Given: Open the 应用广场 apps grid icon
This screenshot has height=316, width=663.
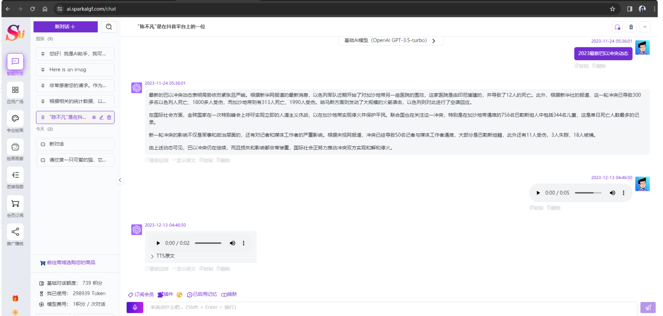Looking at the screenshot, I should click(15, 90).
